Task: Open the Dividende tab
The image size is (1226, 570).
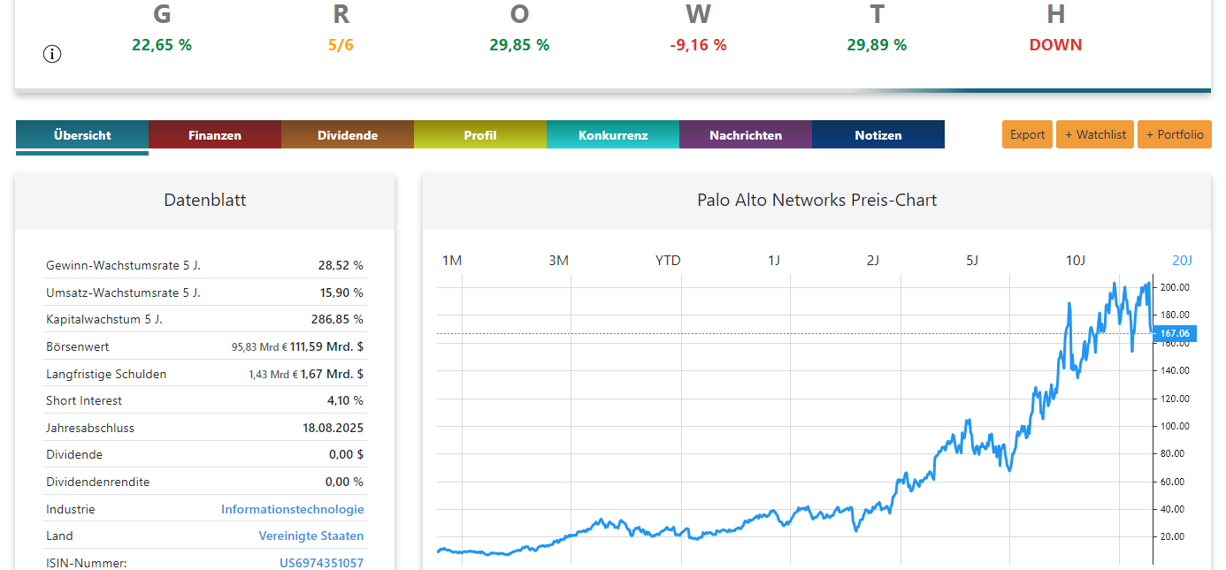Action: coord(348,135)
